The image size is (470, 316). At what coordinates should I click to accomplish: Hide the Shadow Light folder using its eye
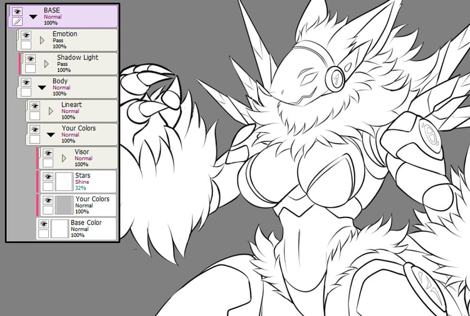[30, 59]
